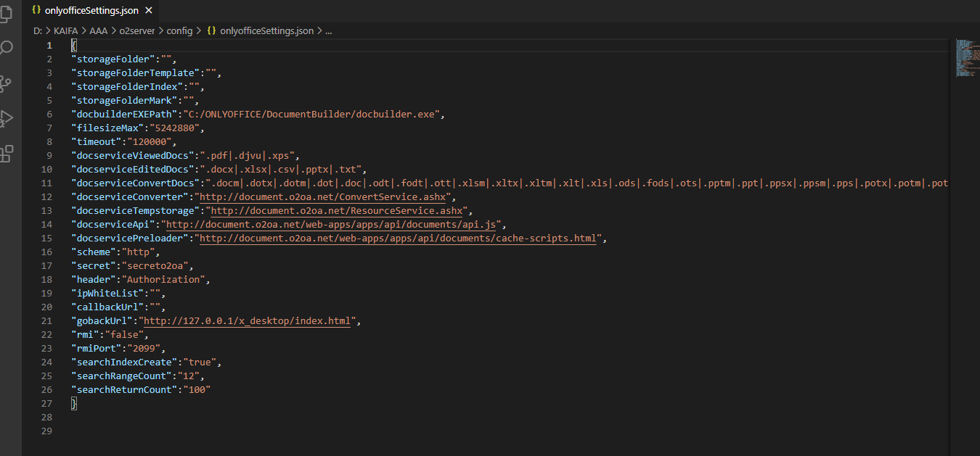Open the 127.0.0.1 x_desktop index.html link
Screen dimensions: 980x456
pos(247,320)
